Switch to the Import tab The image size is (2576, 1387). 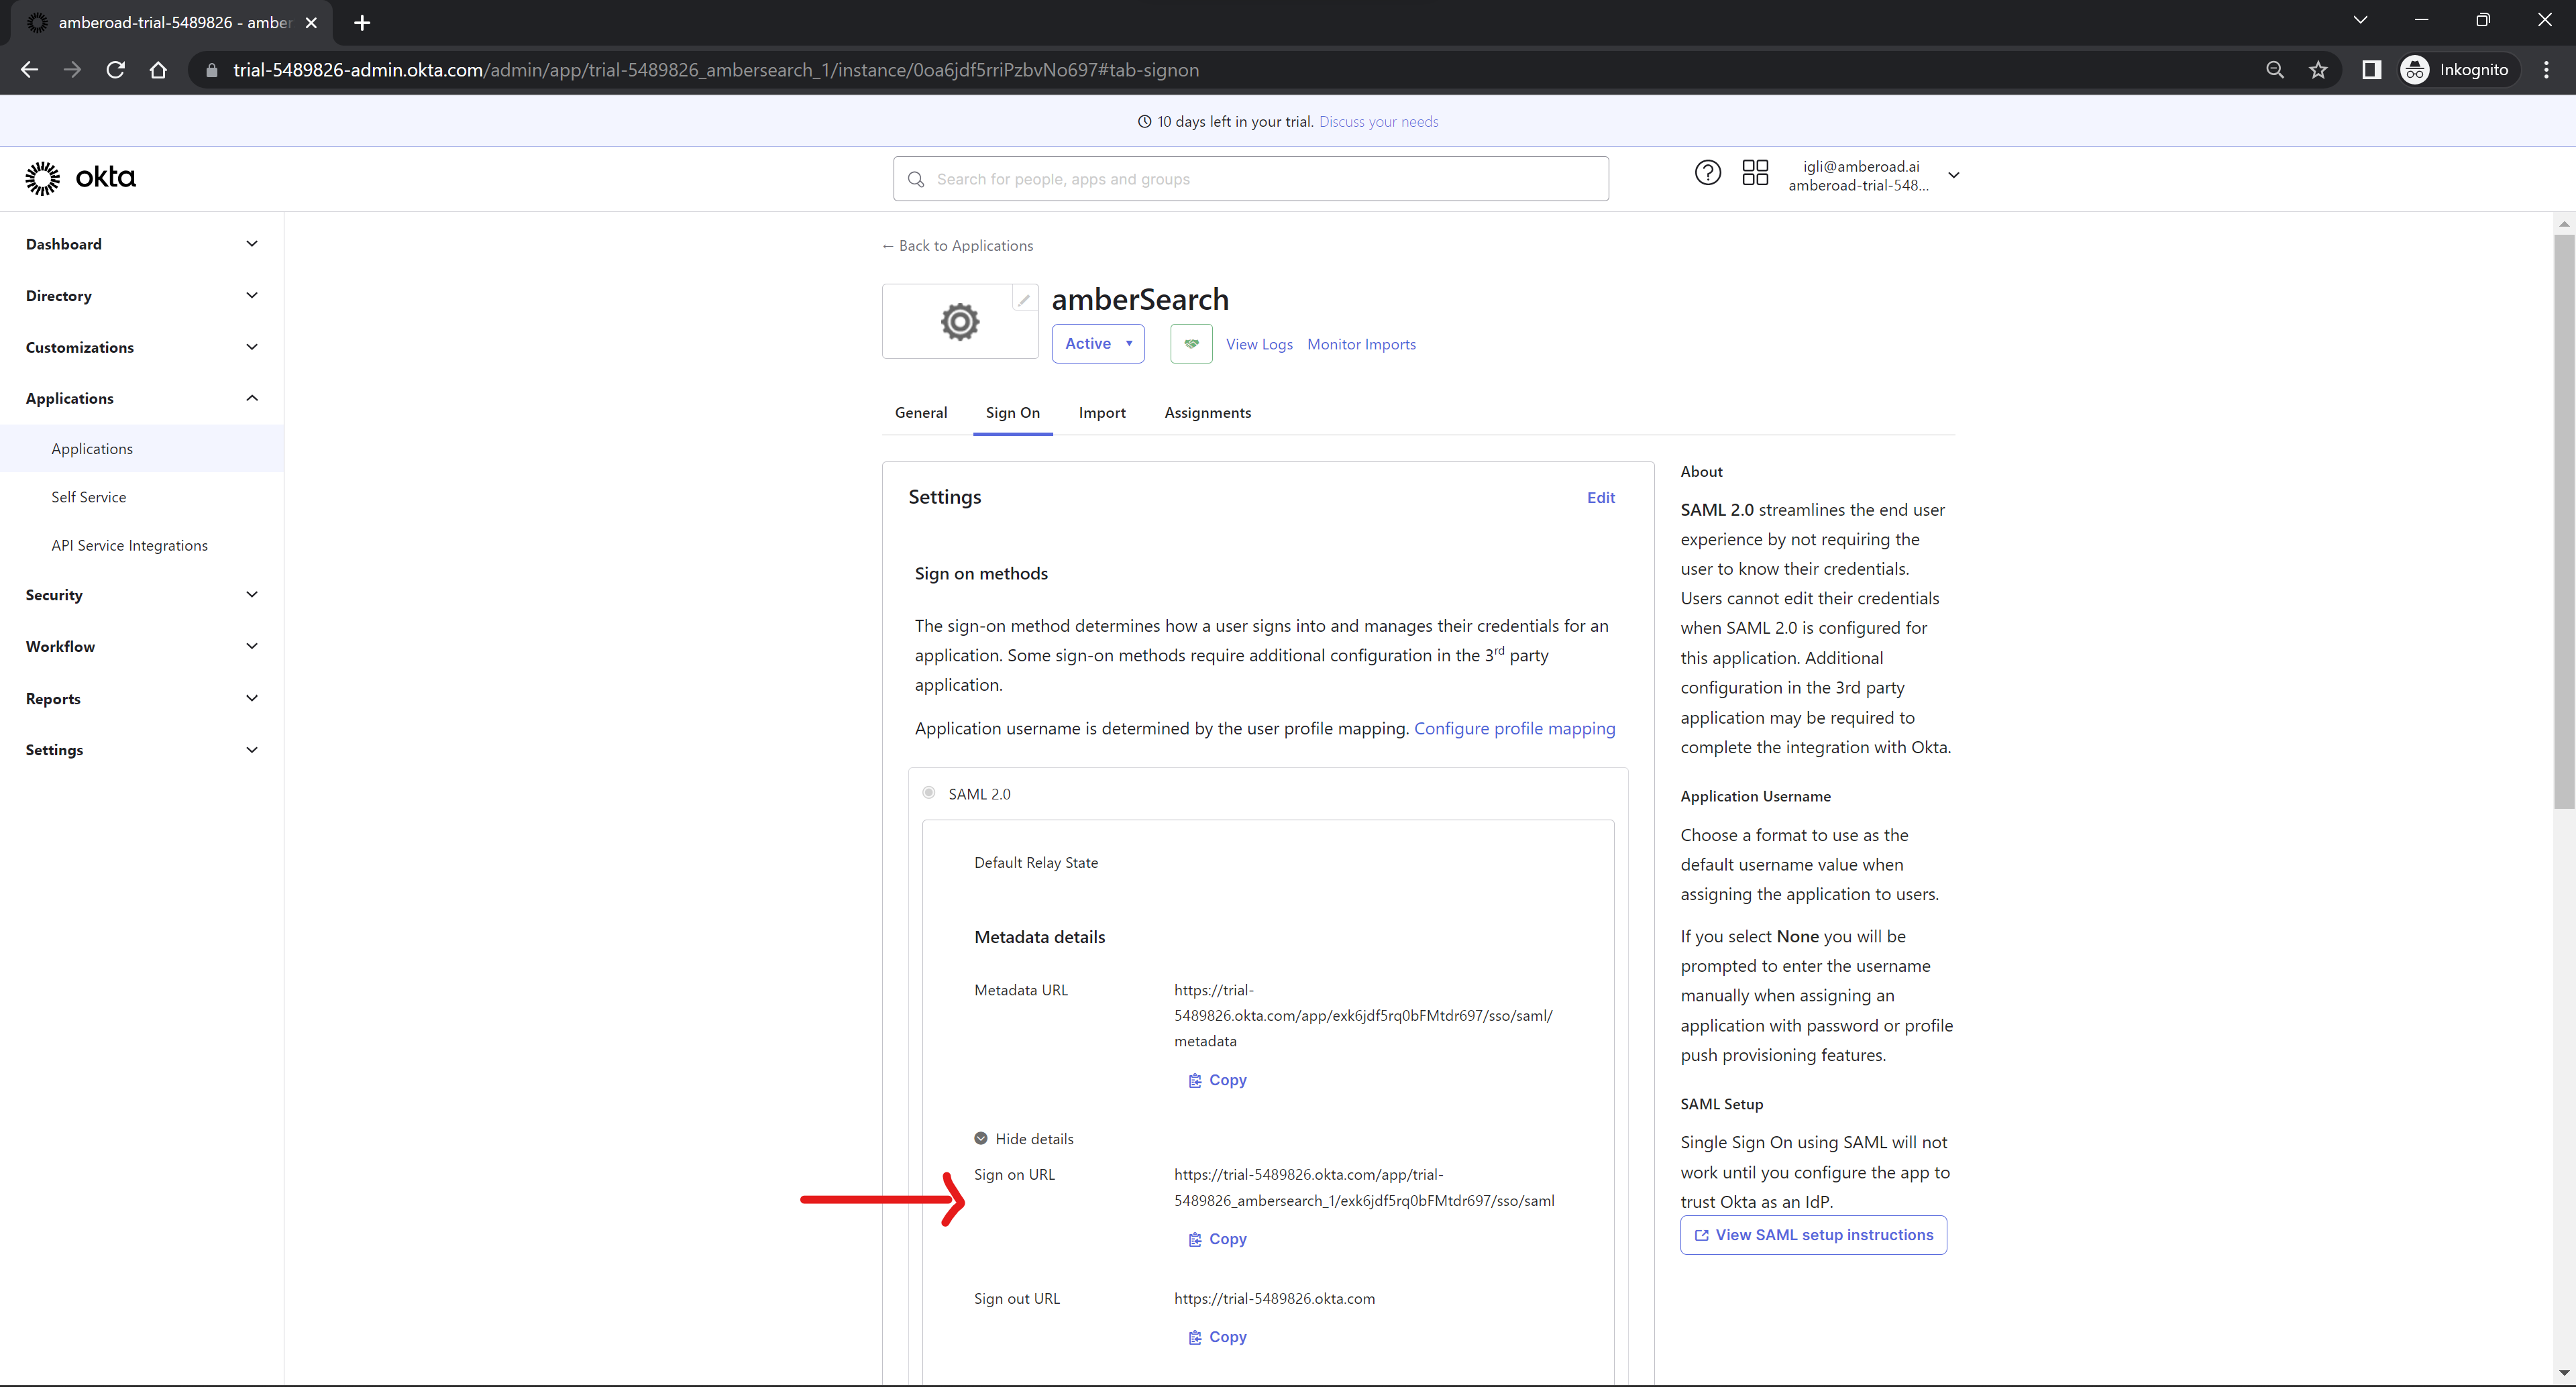(x=1102, y=412)
